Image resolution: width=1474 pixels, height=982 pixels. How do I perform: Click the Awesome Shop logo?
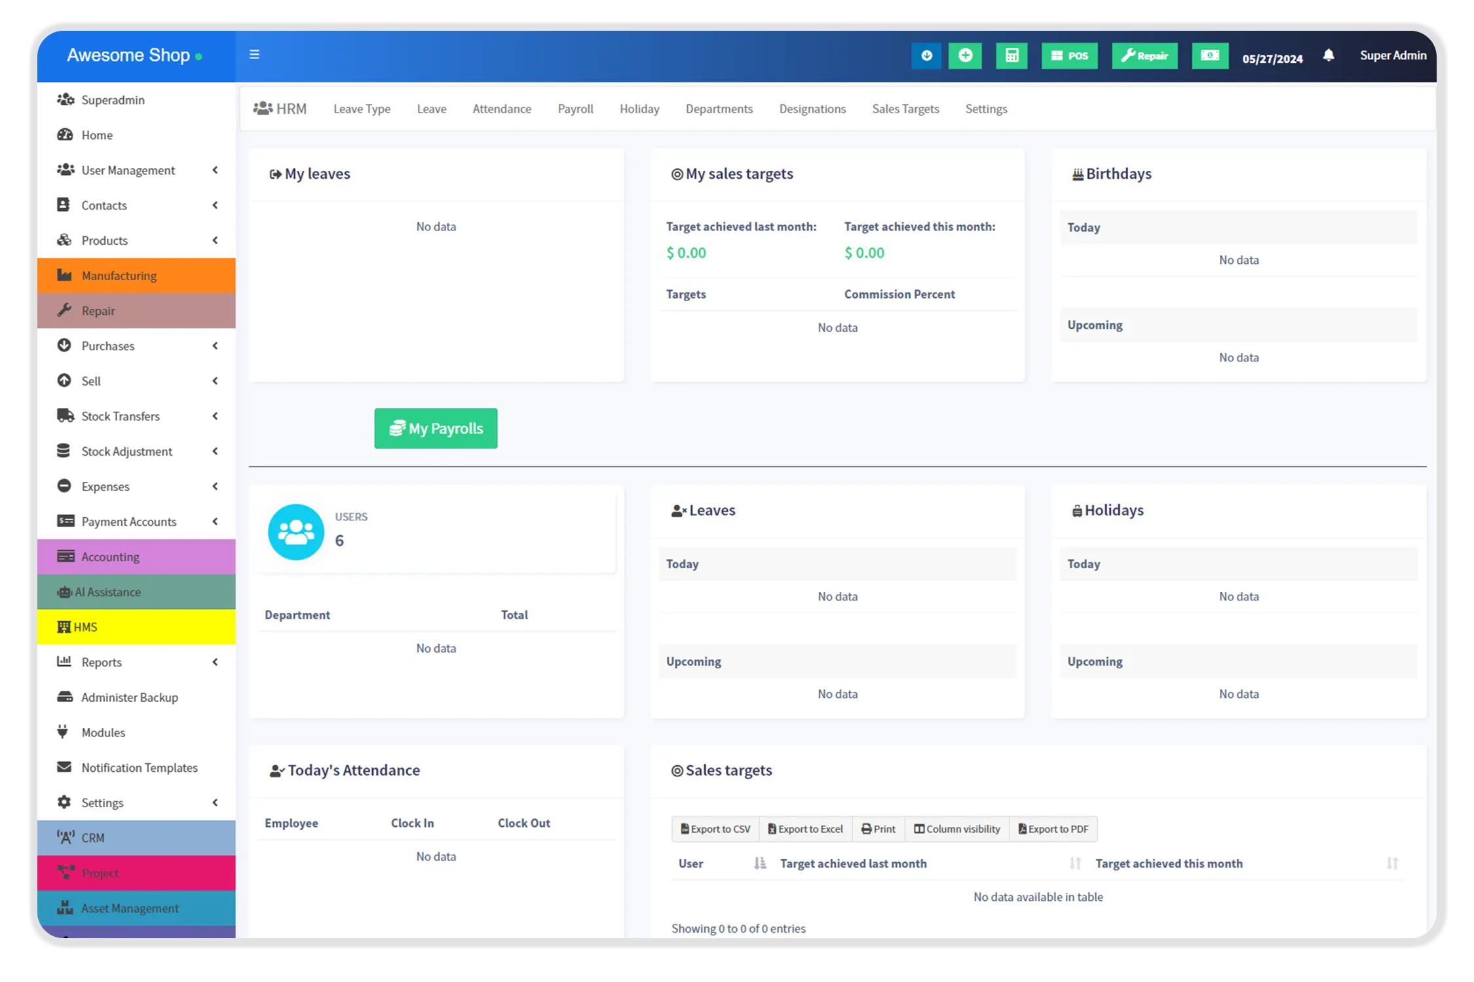[x=134, y=55]
